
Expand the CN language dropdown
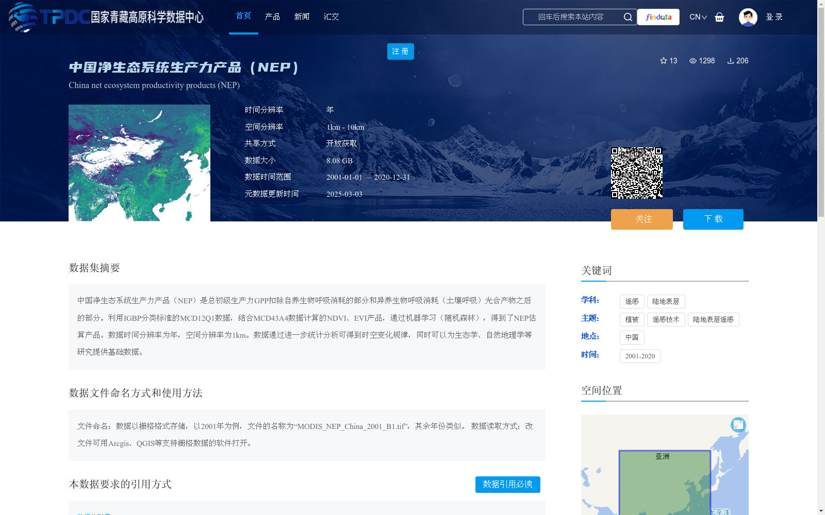pyautogui.click(x=698, y=17)
